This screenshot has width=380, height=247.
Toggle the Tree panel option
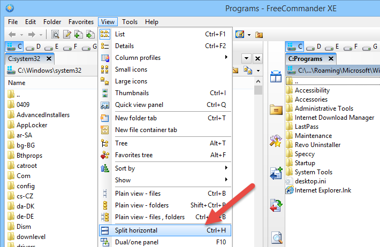(x=165, y=143)
